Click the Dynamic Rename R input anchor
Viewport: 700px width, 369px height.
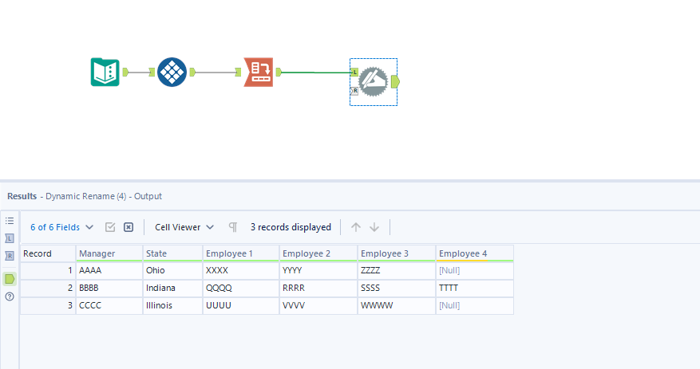[x=354, y=91]
